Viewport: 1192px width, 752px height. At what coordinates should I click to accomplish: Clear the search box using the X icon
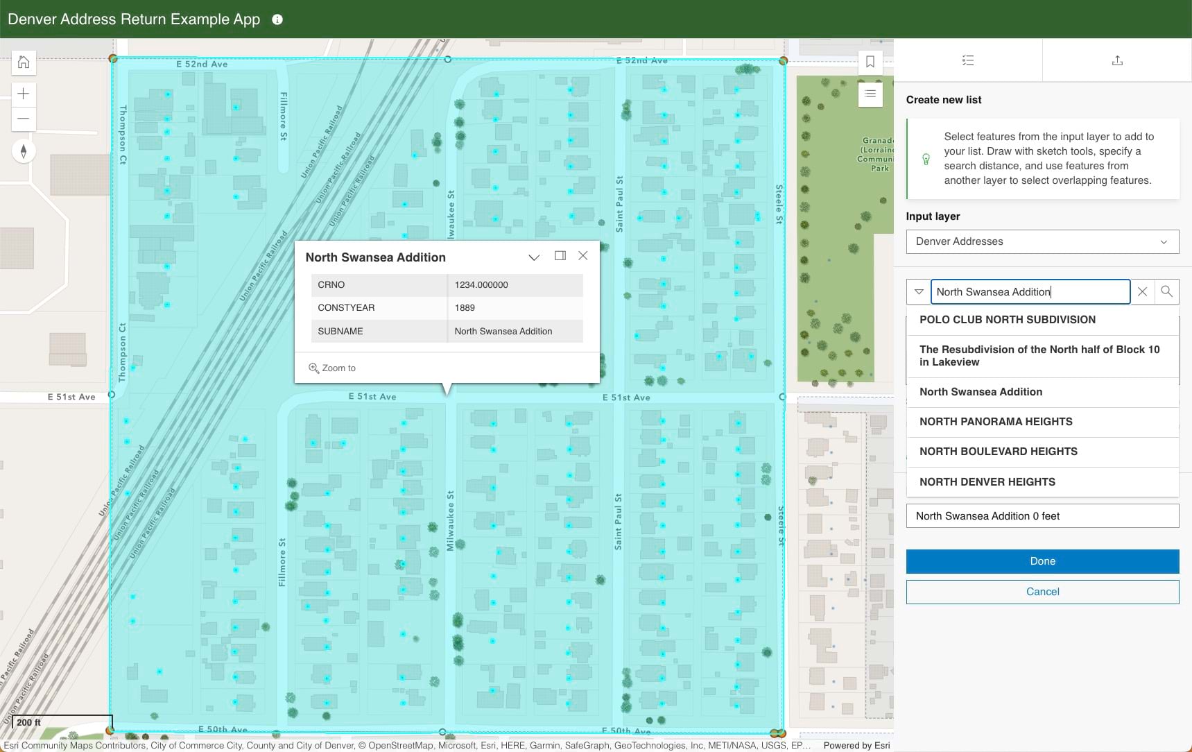click(x=1142, y=291)
